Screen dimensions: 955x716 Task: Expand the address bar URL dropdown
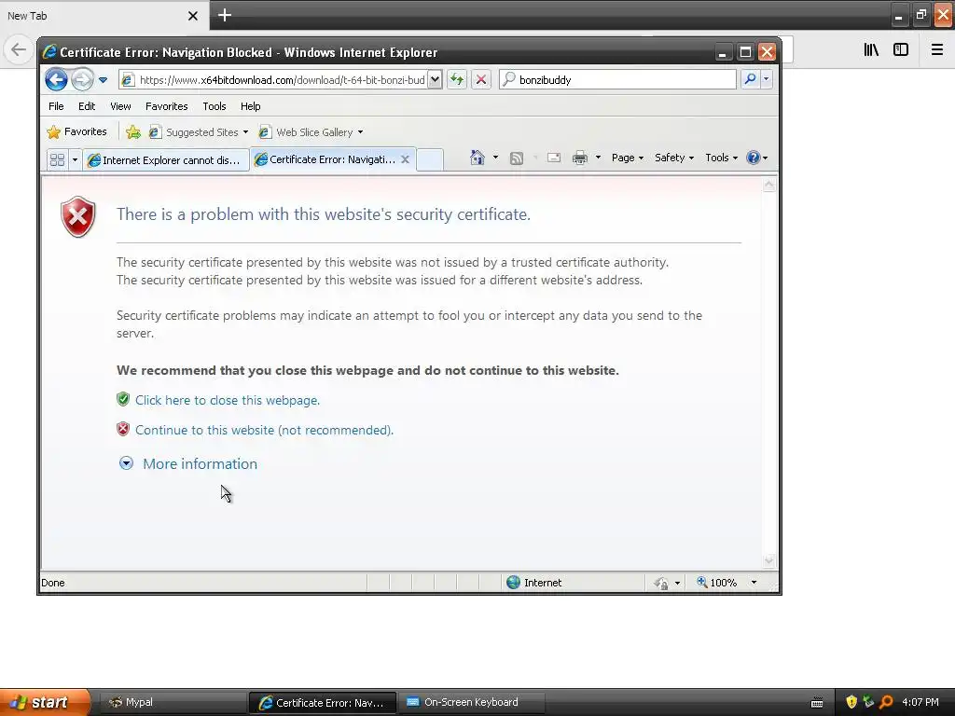pos(435,80)
